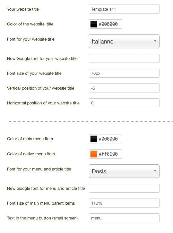Click the active menu color hex #ff6600

point(108,154)
